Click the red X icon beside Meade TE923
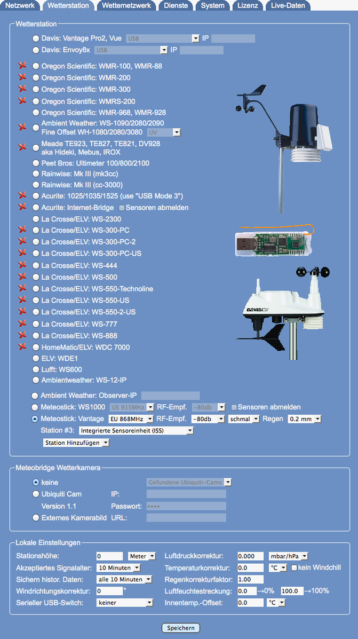Viewport: 358px width, 639px height. click(x=22, y=147)
